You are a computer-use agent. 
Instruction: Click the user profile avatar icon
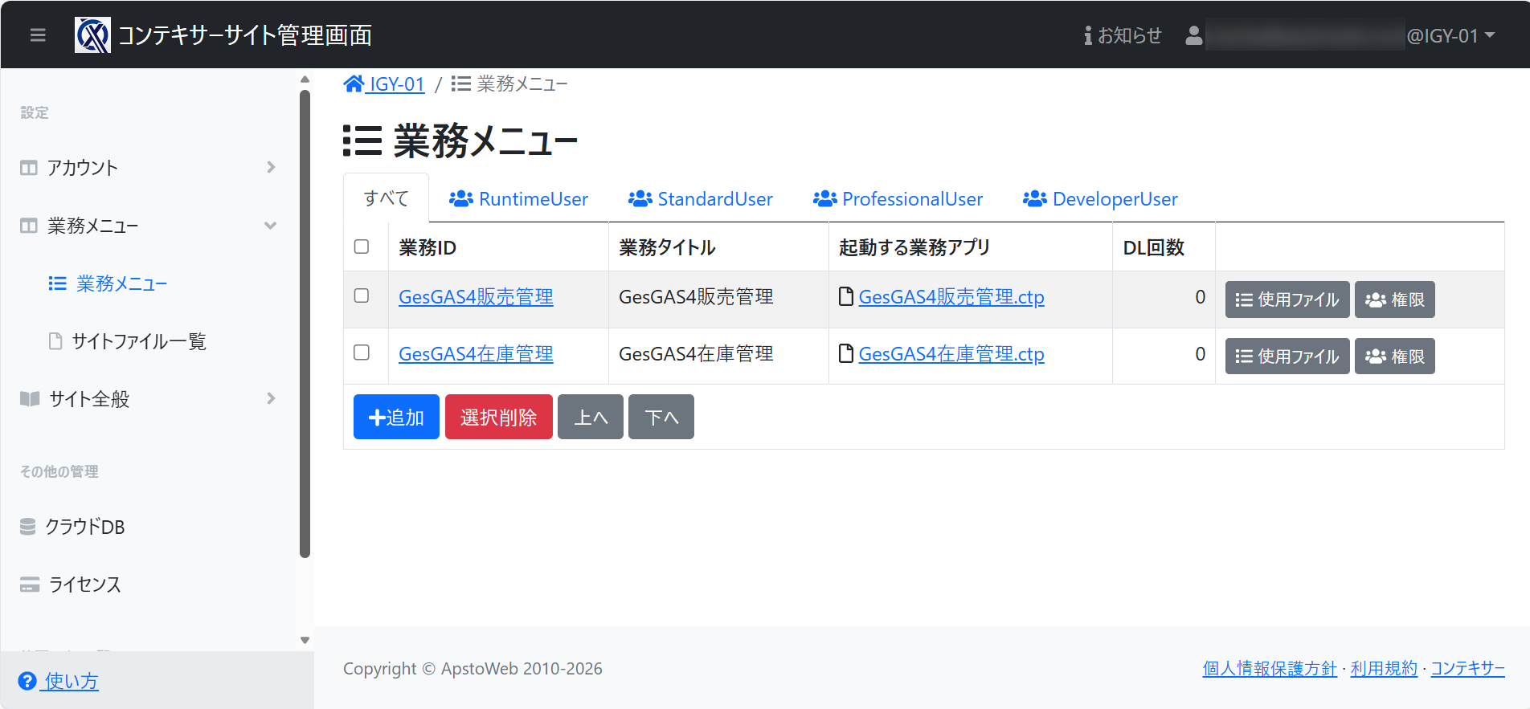(1193, 35)
